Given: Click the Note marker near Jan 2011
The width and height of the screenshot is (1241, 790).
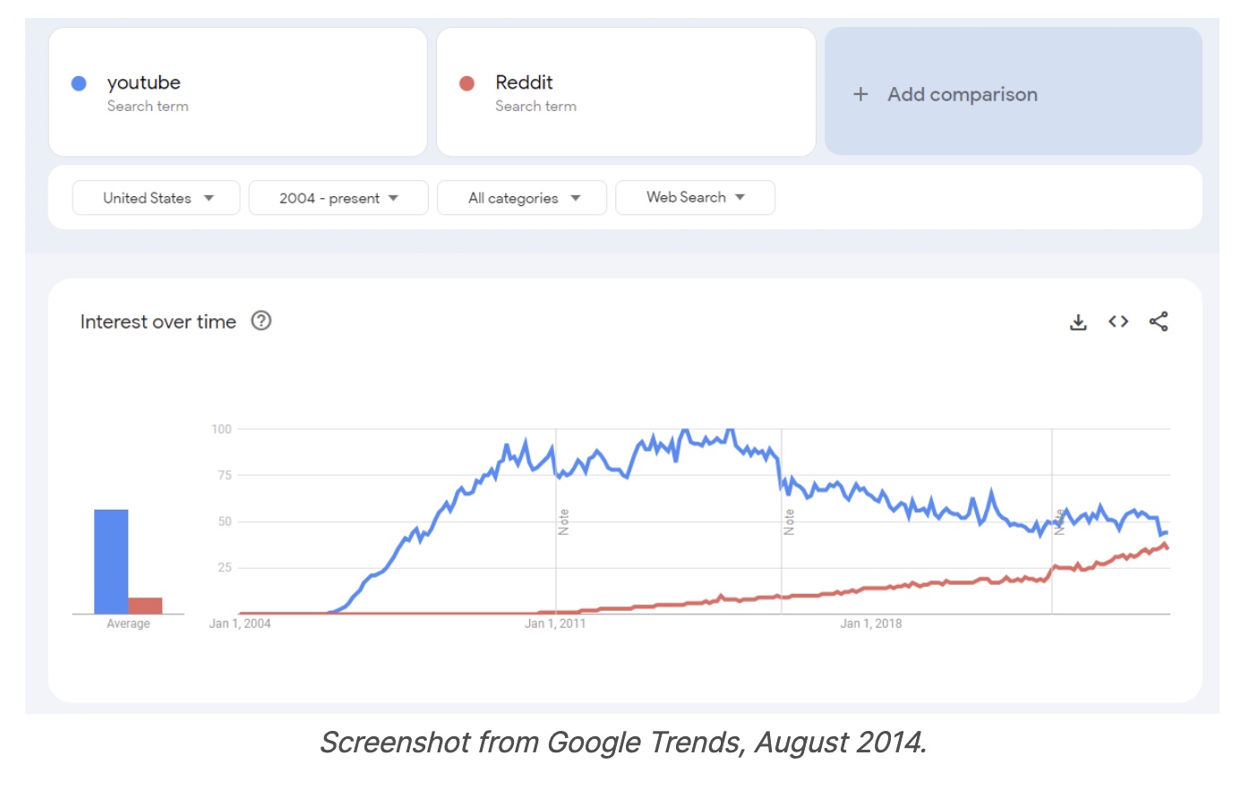Looking at the screenshot, I should coord(563,522).
